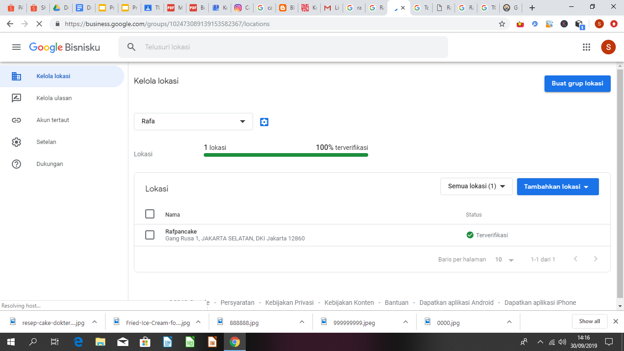Open Semua lokasi (1) filter dropdown
This screenshot has width=624, height=351.
(x=476, y=186)
